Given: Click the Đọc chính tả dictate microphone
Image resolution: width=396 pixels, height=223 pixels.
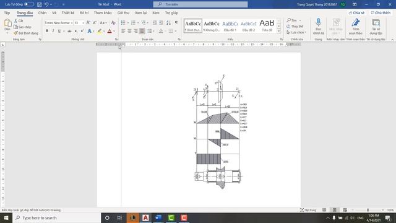Looking at the screenshot, I should click(318, 26).
